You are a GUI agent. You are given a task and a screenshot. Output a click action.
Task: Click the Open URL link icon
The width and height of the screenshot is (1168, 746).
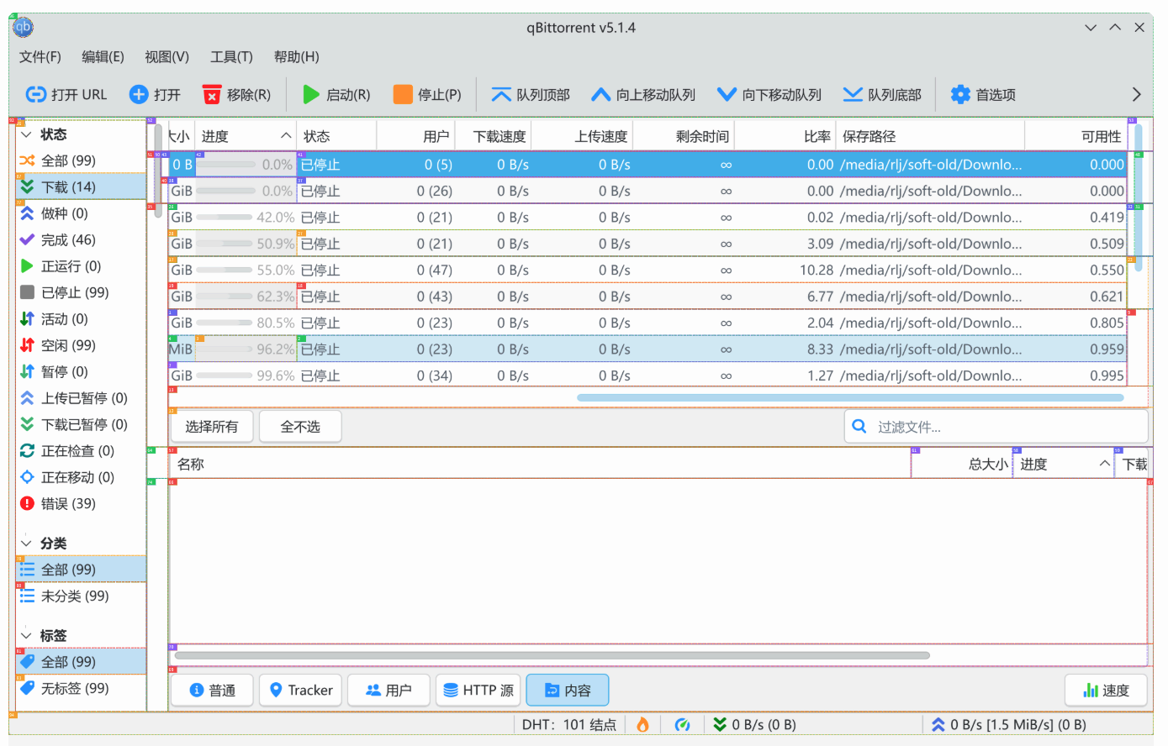35,95
